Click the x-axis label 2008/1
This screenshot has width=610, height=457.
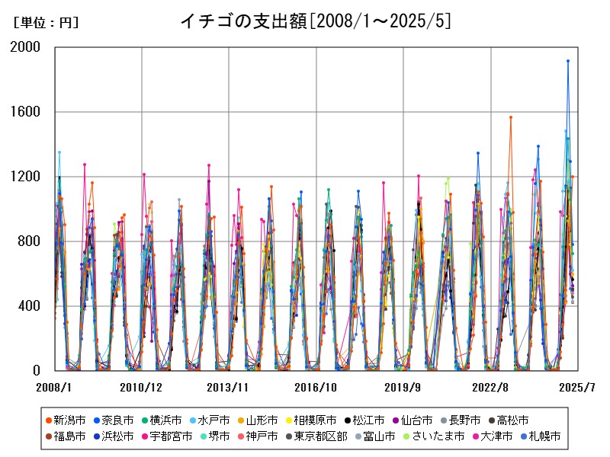[53, 388]
